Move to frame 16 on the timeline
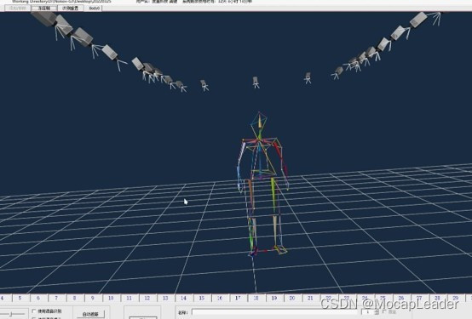 [220, 298]
